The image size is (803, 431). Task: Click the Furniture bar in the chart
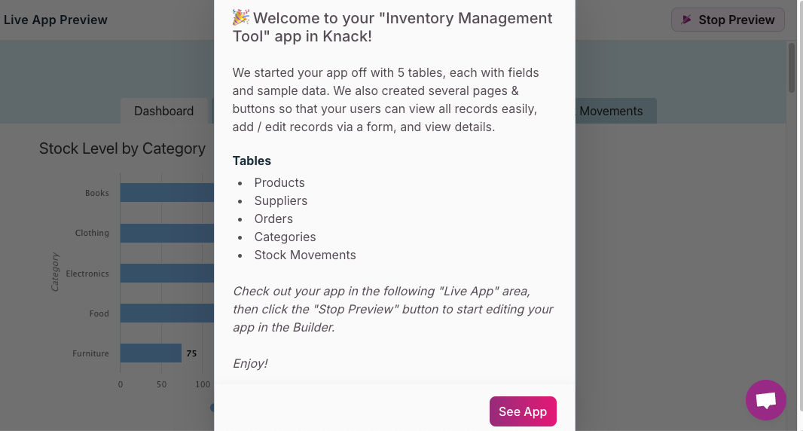[151, 353]
